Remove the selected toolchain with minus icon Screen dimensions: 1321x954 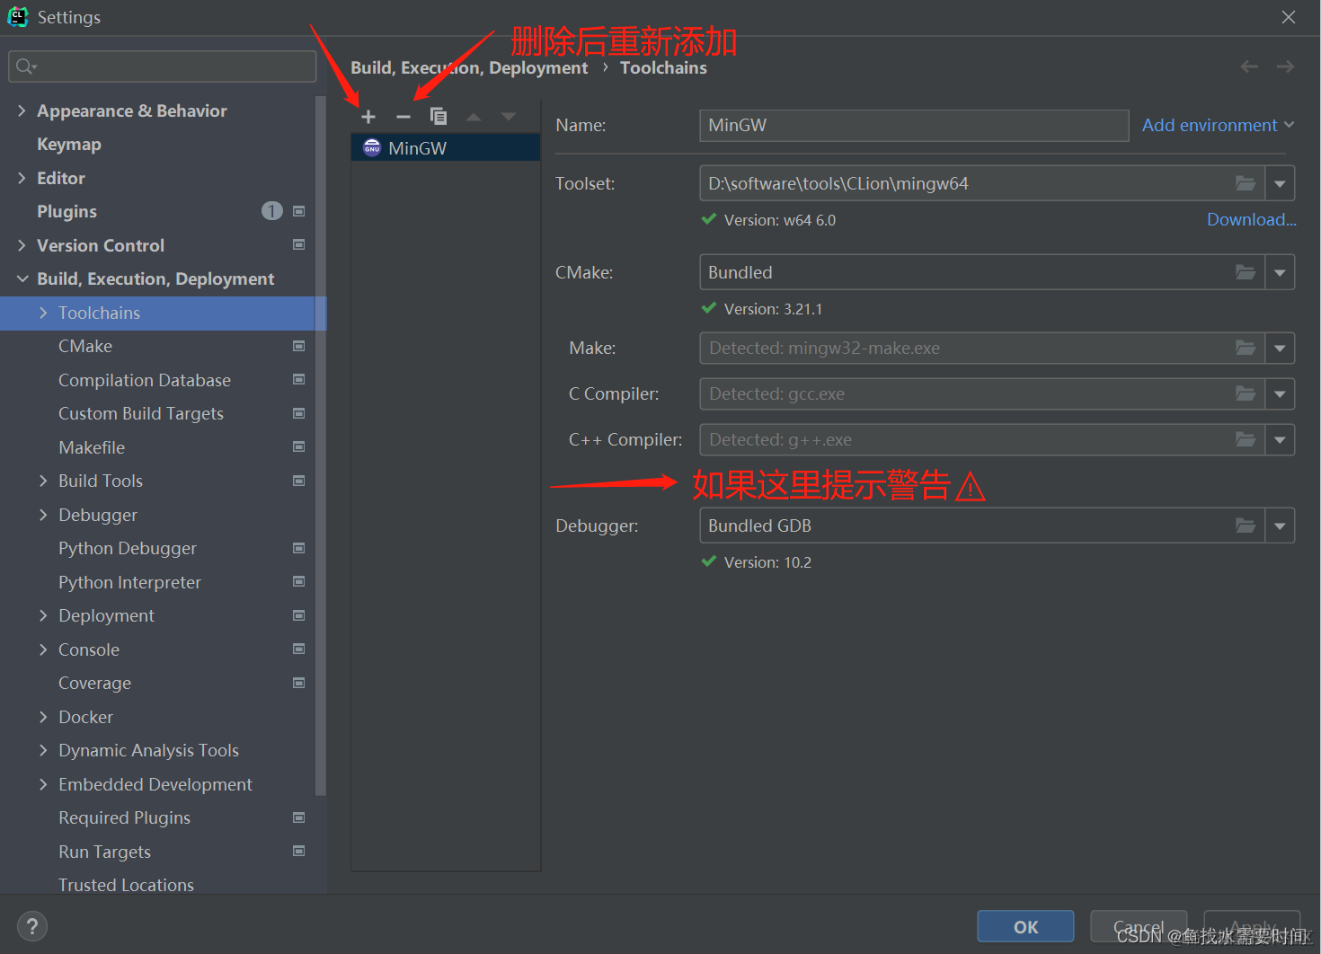point(403,117)
